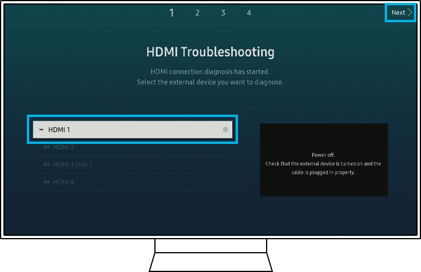Toggle the radio indicator on HDMI 1 row
421x272 pixels.
226,130
